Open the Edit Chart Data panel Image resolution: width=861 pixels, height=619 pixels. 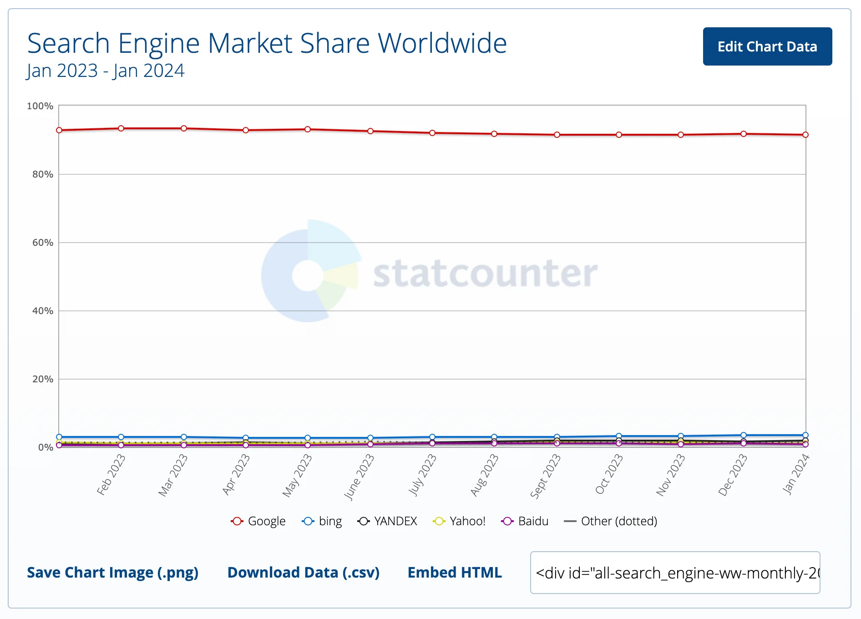[767, 46]
